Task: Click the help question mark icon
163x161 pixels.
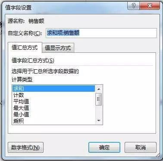Action: (134, 6)
